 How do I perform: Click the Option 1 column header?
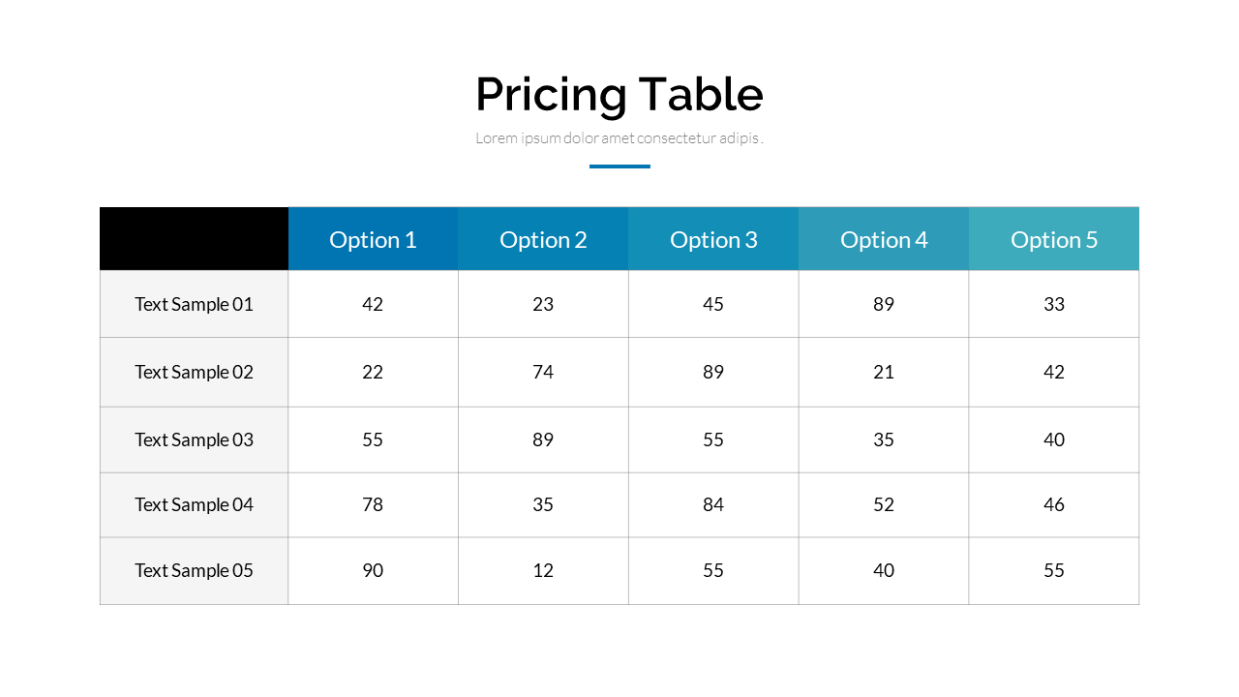(373, 239)
